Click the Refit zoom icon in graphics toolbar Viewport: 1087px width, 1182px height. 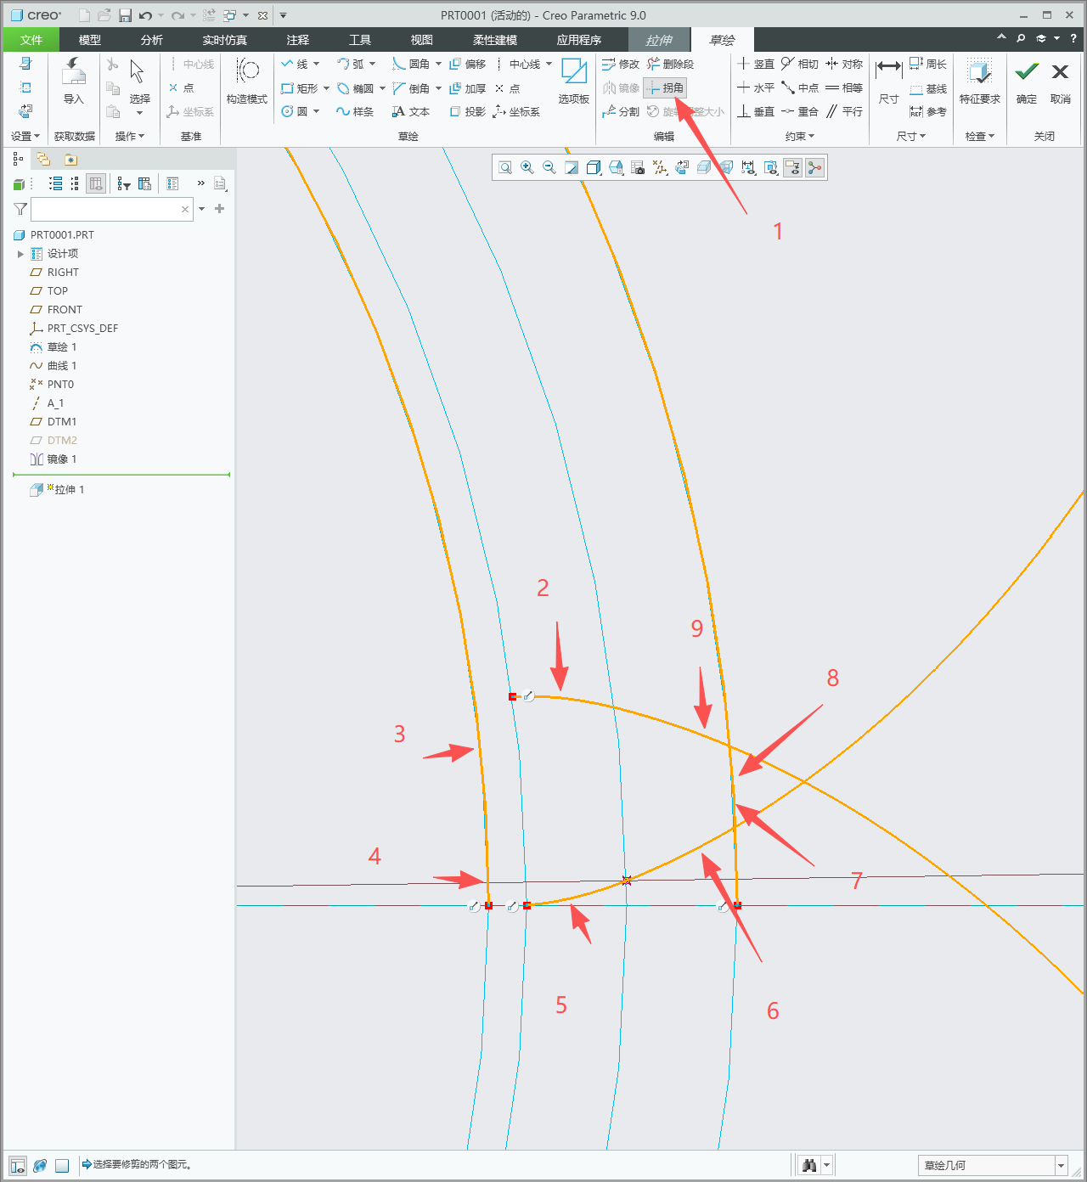click(505, 168)
